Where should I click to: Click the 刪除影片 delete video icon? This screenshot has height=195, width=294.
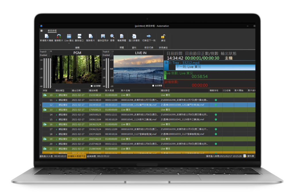(90, 36)
